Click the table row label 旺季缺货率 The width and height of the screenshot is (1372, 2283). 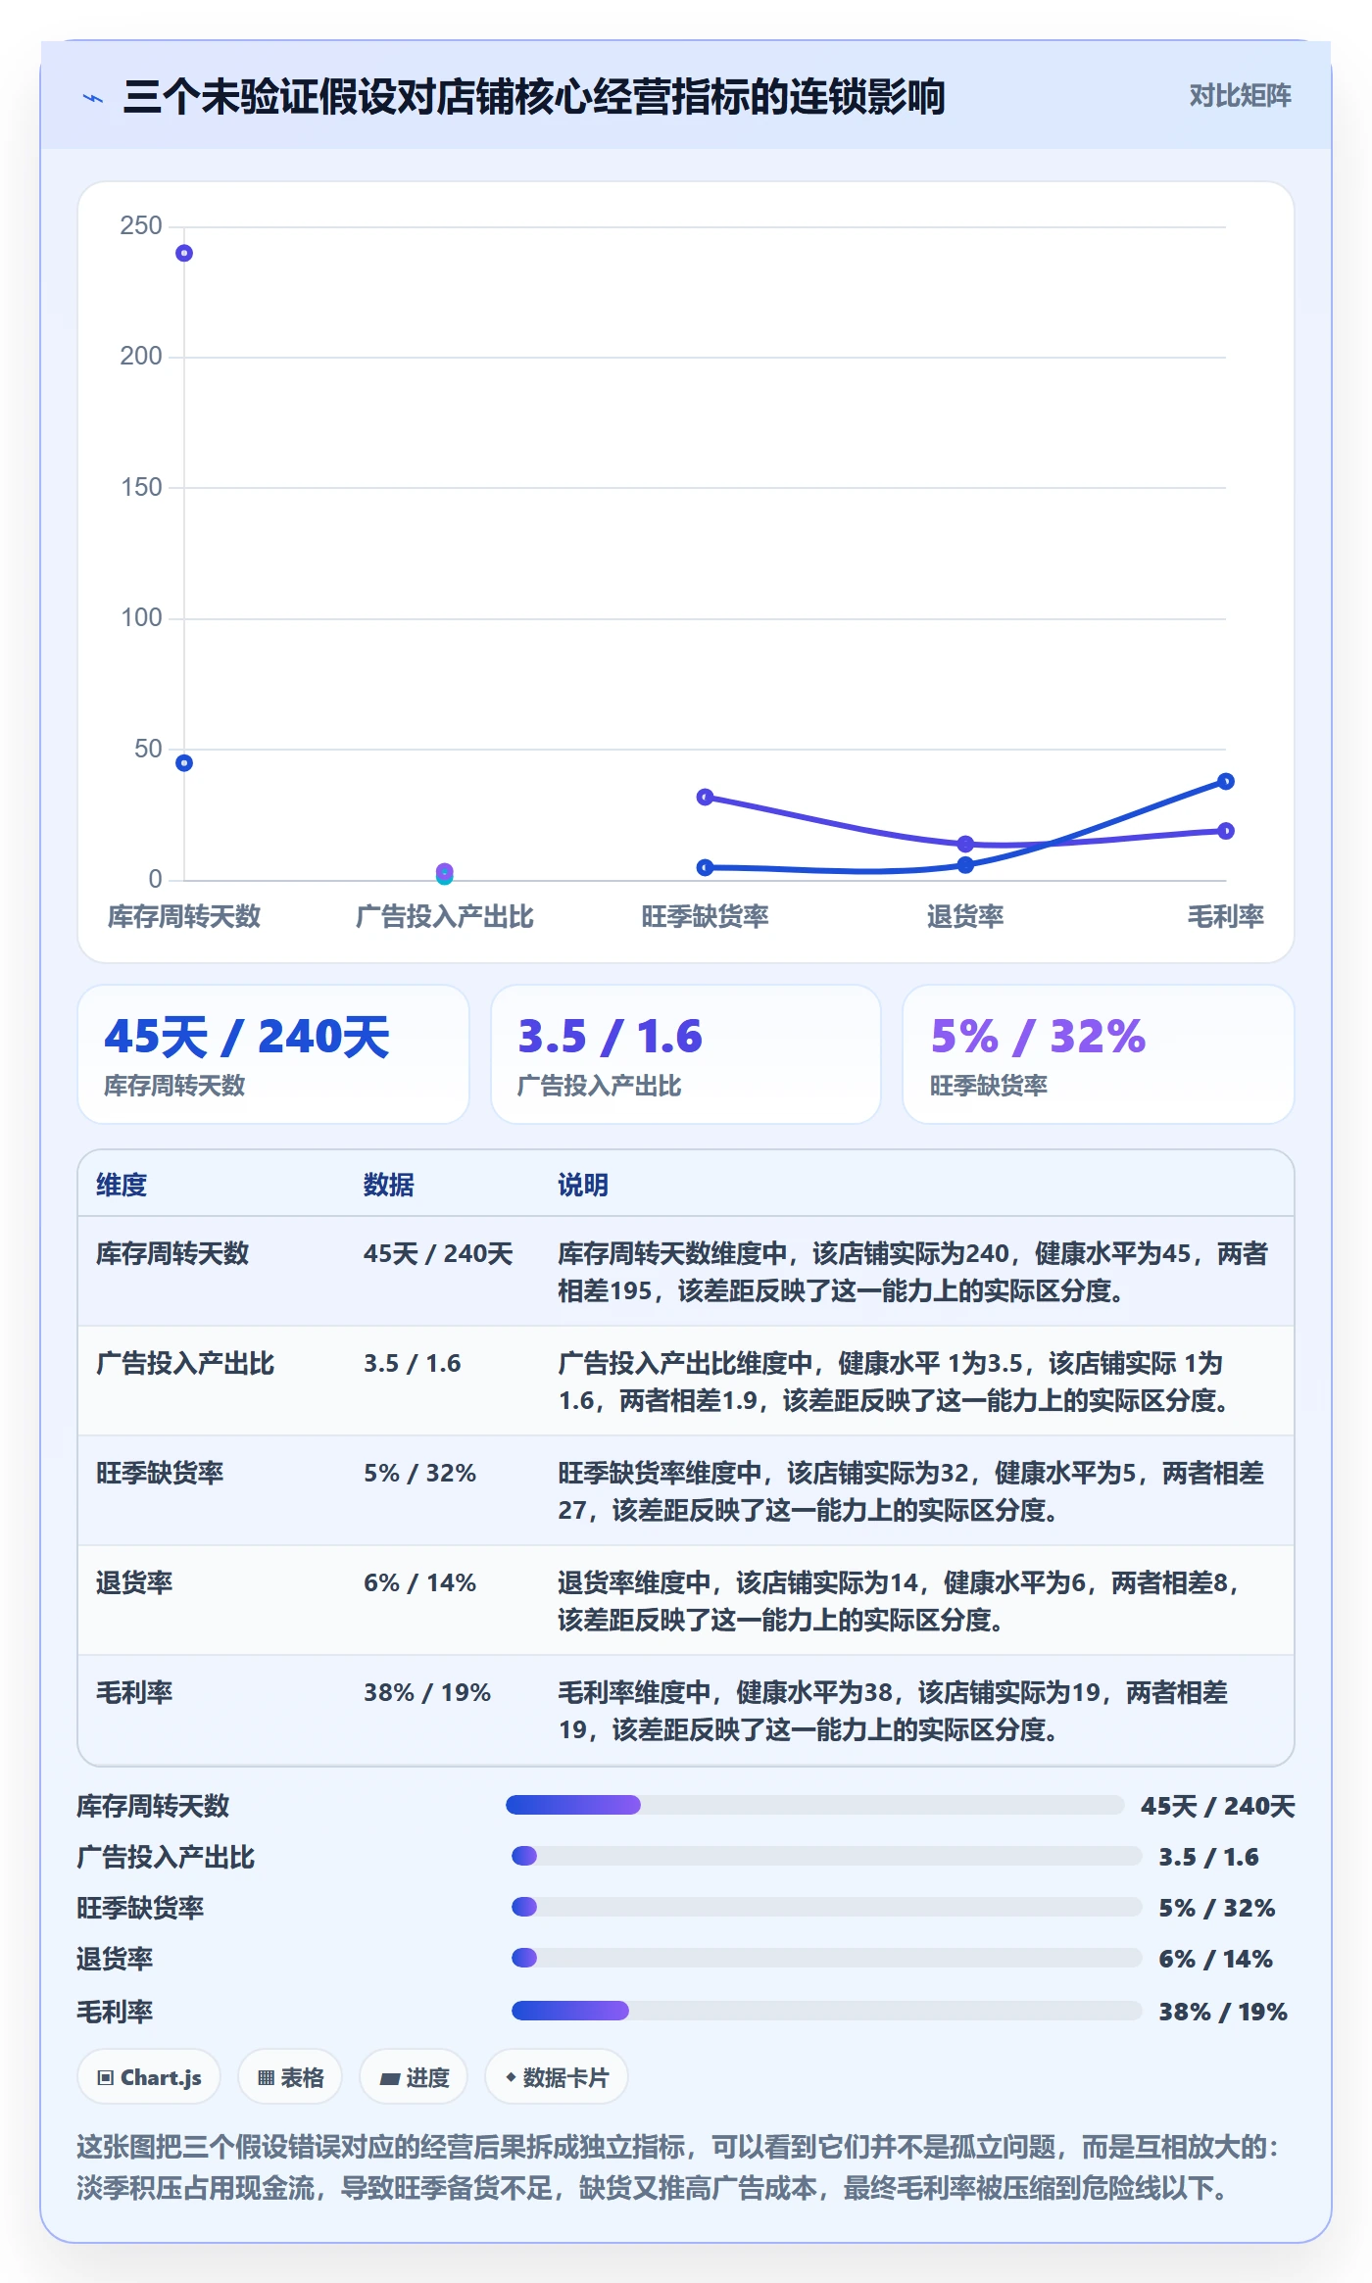tap(160, 1473)
